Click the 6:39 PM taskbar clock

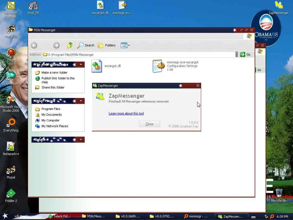coord(282,217)
